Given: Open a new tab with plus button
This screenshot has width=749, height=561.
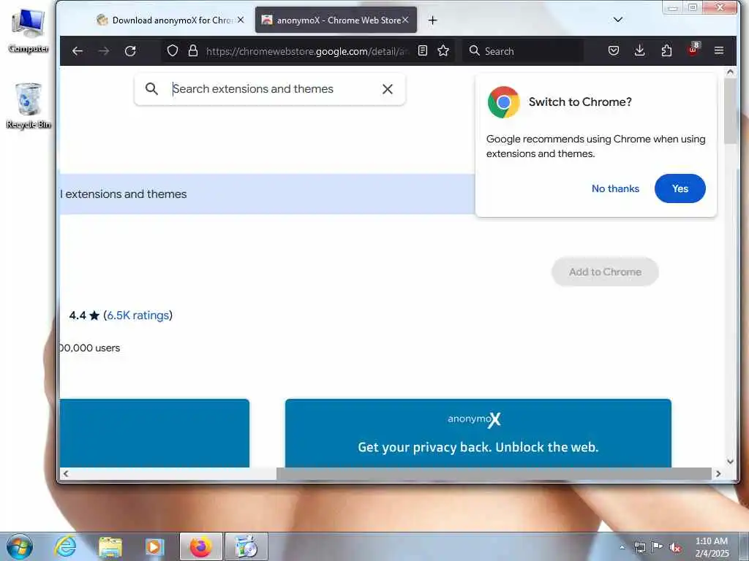Looking at the screenshot, I should pyautogui.click(x=432, y=20).
